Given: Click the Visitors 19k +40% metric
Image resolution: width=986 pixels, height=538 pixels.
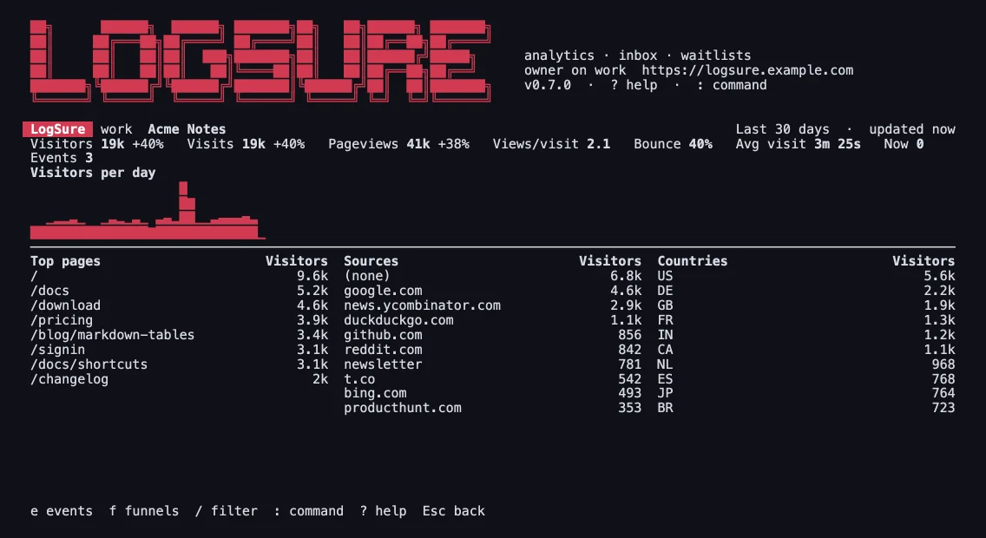Looking at the screenshot, I should 97,144.
